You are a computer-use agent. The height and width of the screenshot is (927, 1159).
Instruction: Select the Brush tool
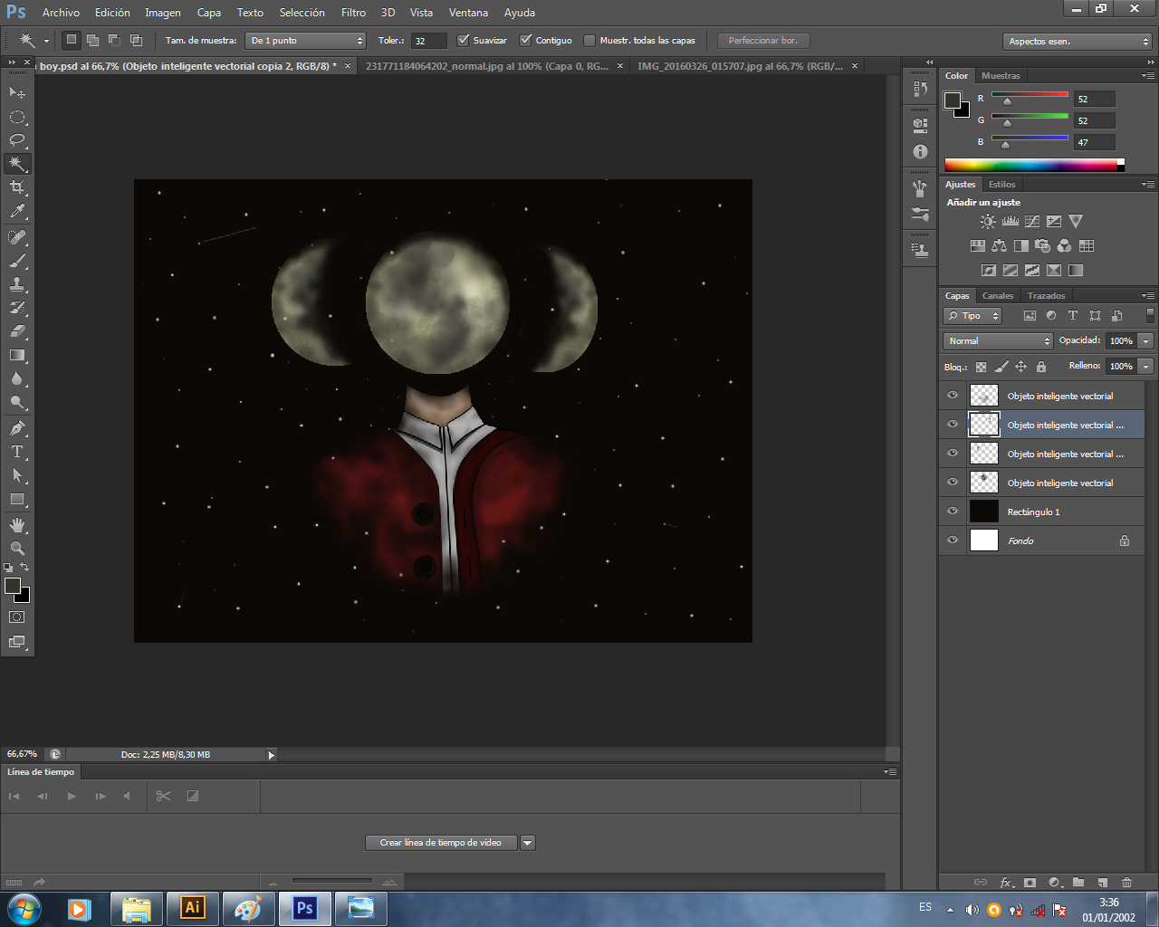[17, 261]
